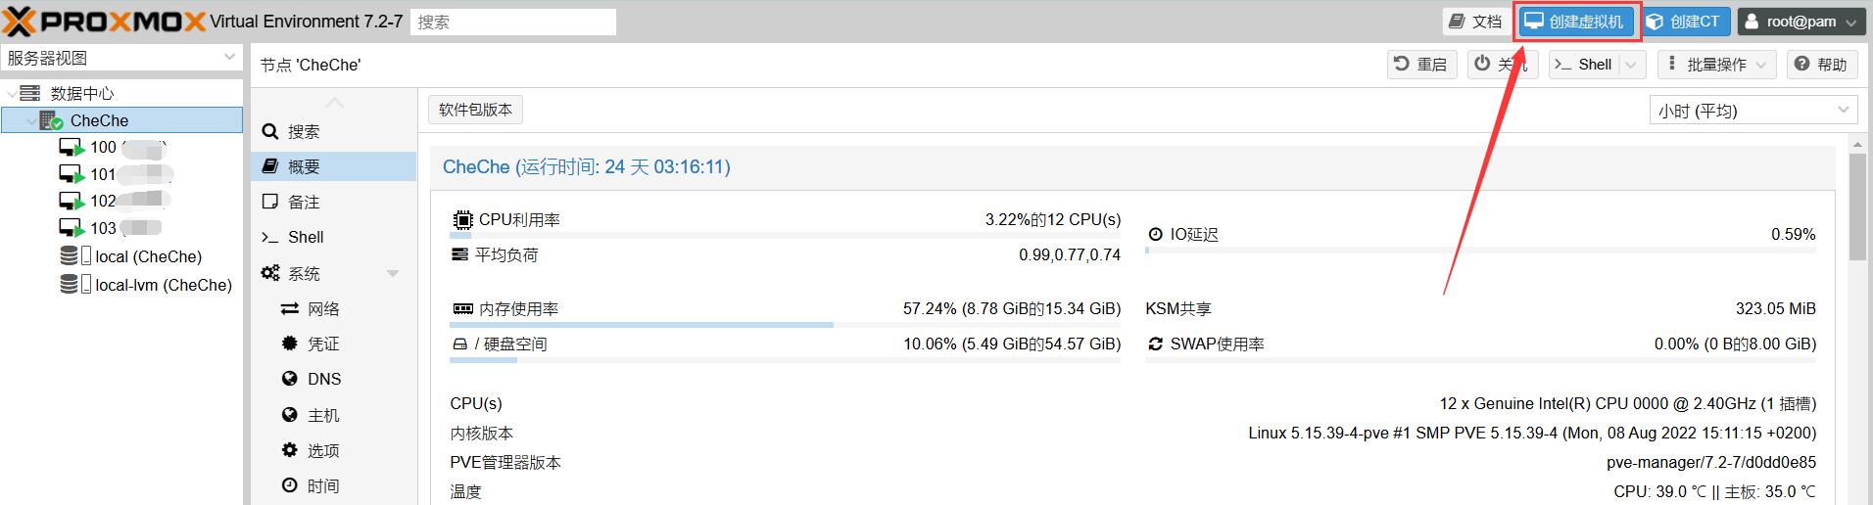Switch to the 备注 notes tab
Image resolution: width=1873 pixels, height=505 pixels.
304,203
